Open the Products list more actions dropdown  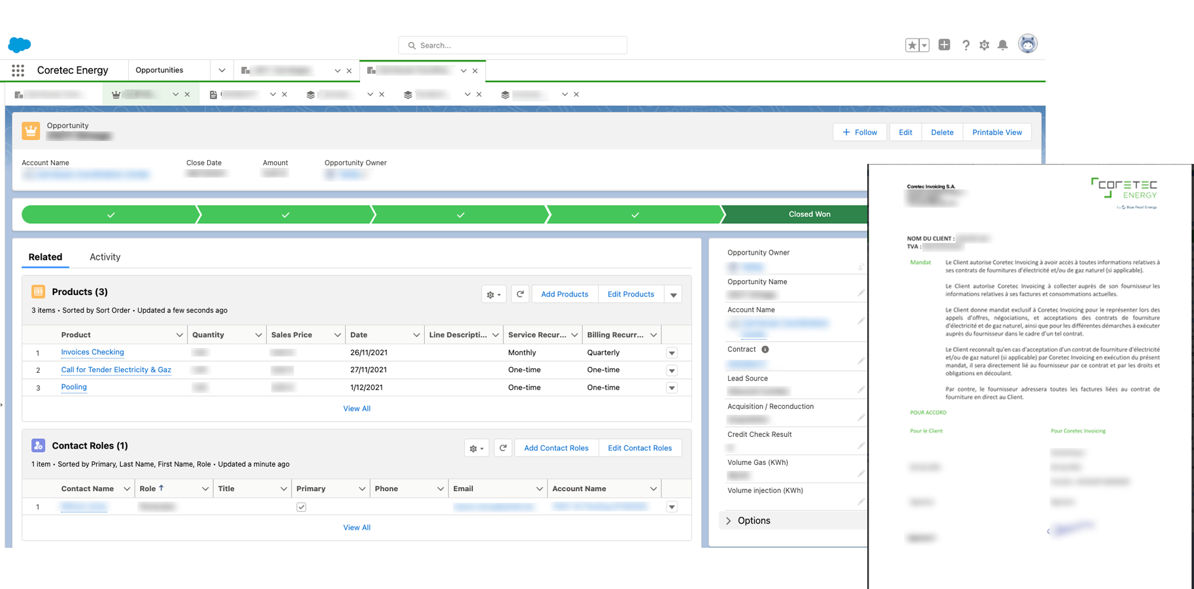click(673, 294)
